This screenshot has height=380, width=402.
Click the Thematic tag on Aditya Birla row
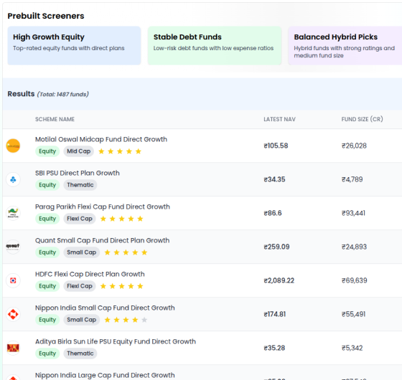(80, 353)
